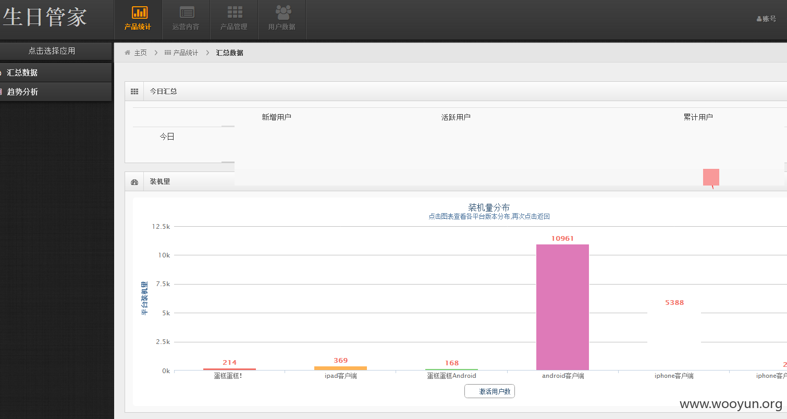787x419 pixels.
Task: Click the 汇总数据 breadcrumb text
Action: (230, 53)
